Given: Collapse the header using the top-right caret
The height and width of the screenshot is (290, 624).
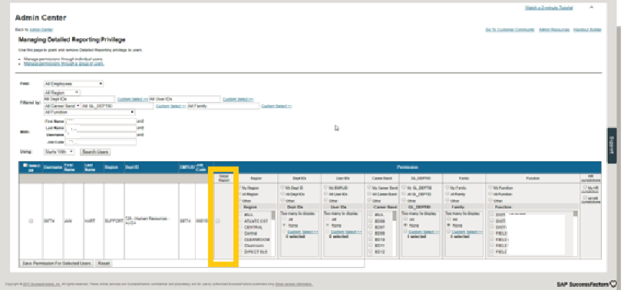Looking at the screenshot, I should [591, 7].
